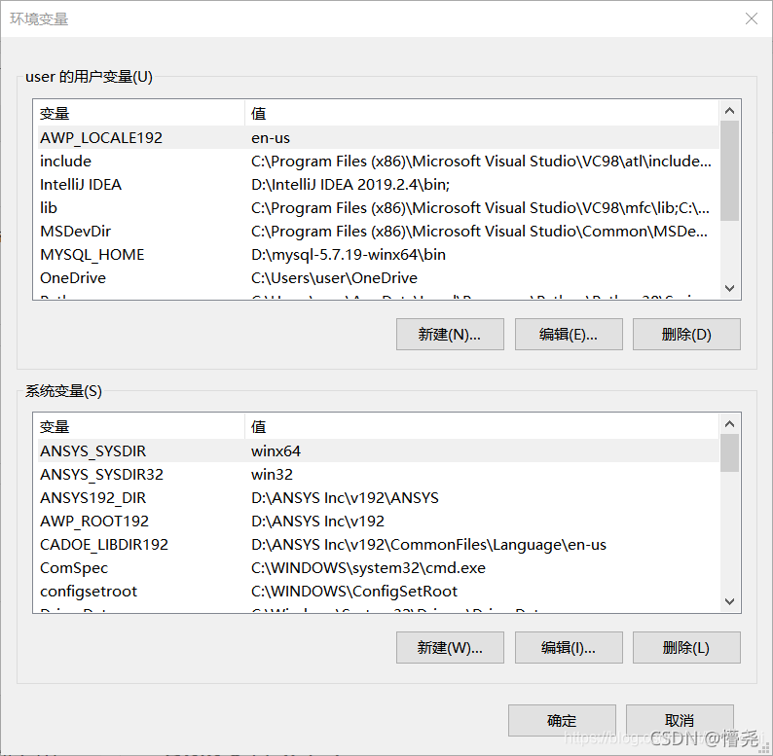Click the 新建(N)... button for user variables

click(x=450, y=334)
